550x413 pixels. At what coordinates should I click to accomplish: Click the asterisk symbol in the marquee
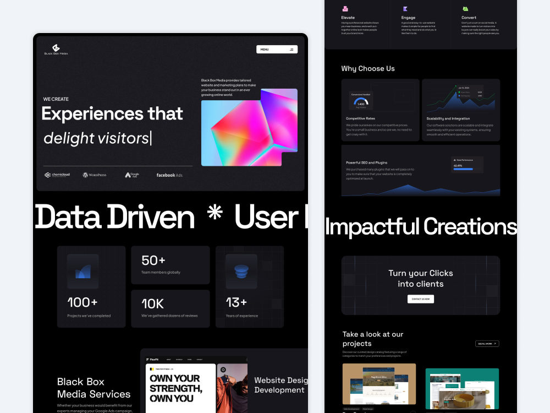(215, 212)
